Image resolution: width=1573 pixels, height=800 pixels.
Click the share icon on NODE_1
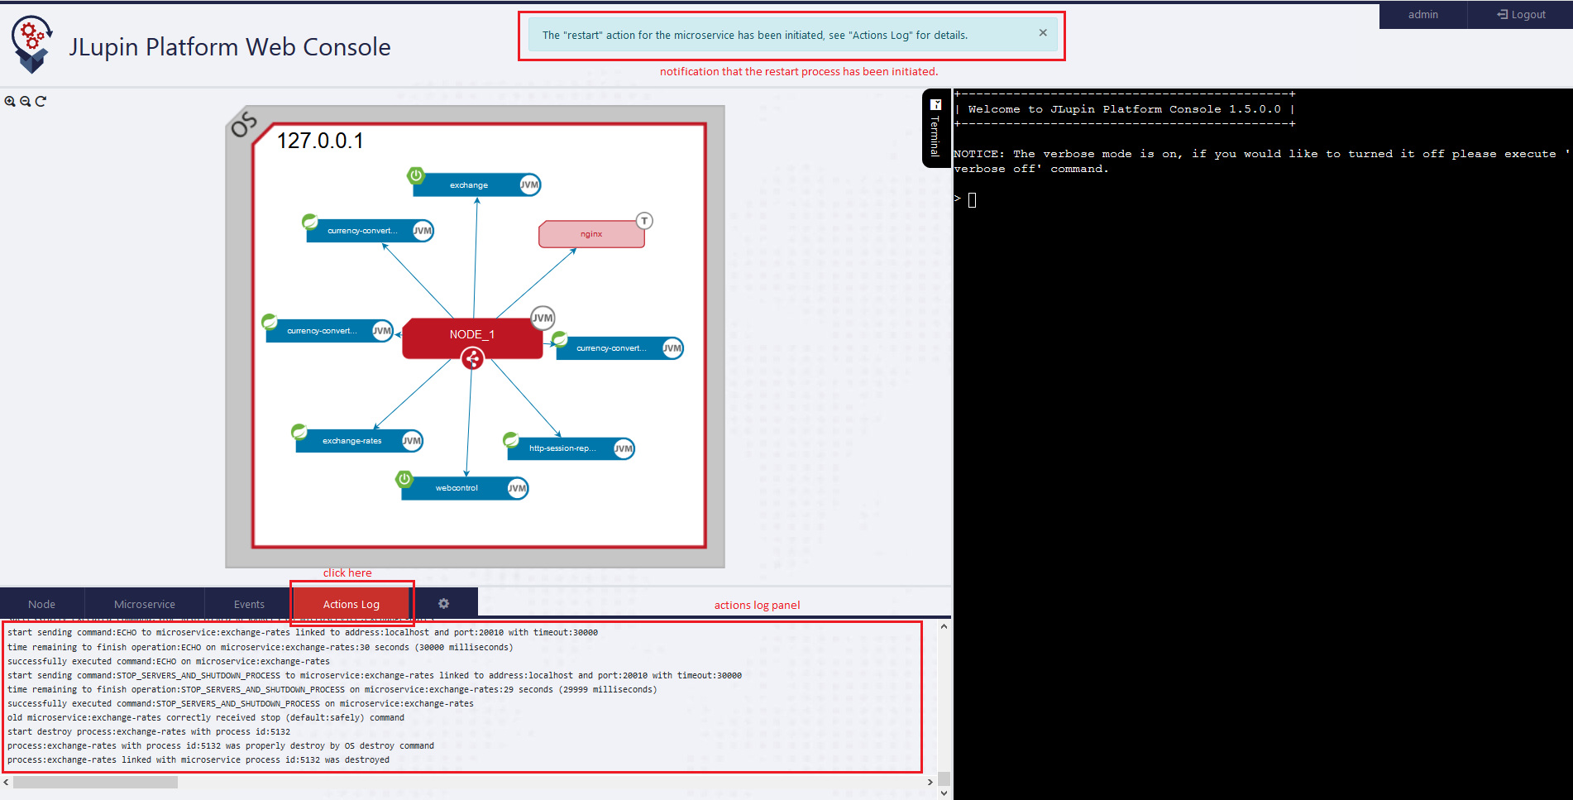[x=472, y=358]
